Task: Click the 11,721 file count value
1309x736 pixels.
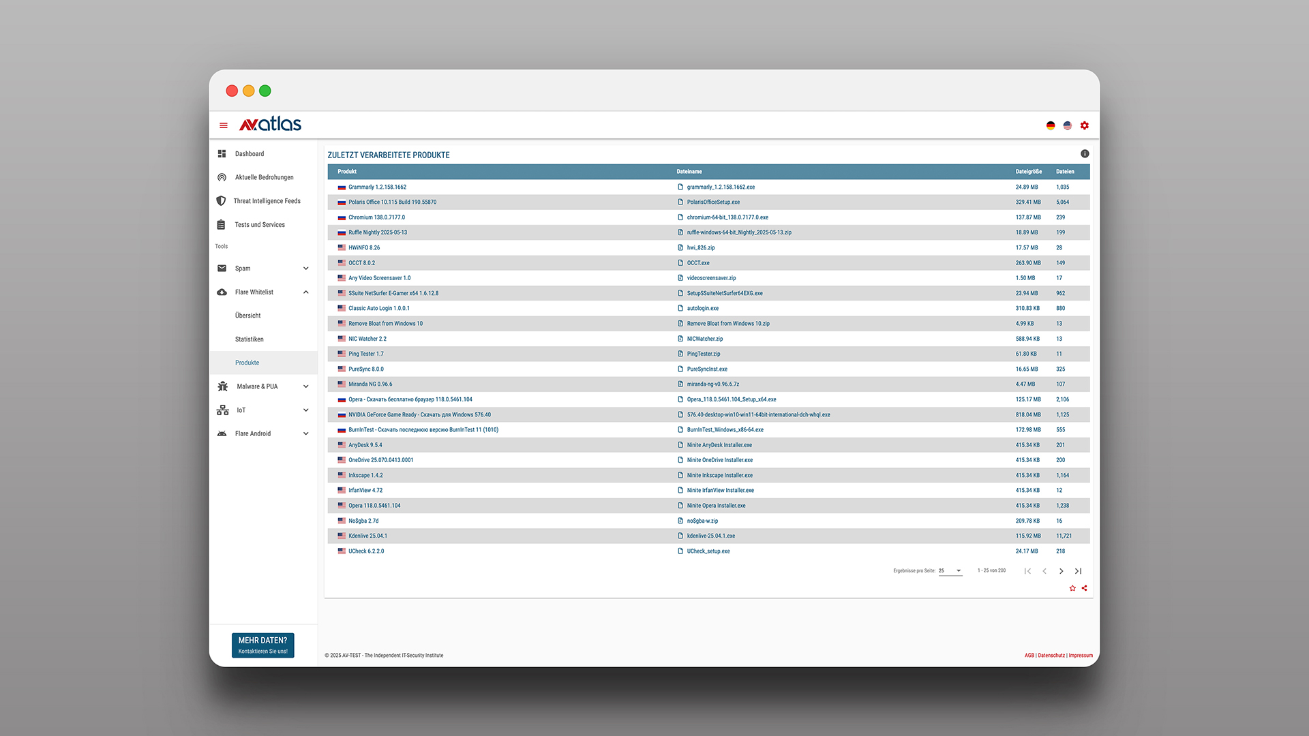Action: click(x=1064, y=536)
